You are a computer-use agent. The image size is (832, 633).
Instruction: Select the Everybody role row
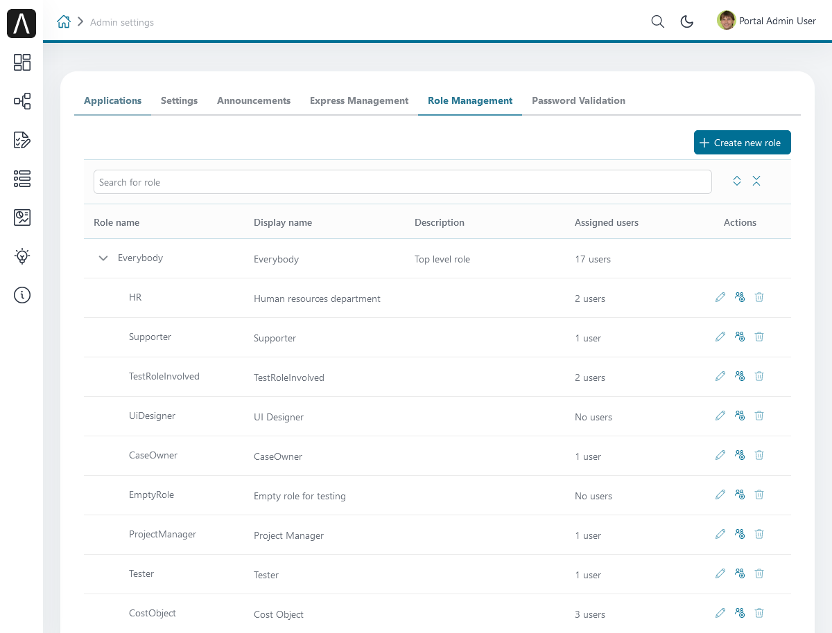(437, 259)
